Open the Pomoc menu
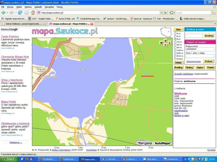The height and width of the screenshot is (162, 217). [x=59, y=7]
